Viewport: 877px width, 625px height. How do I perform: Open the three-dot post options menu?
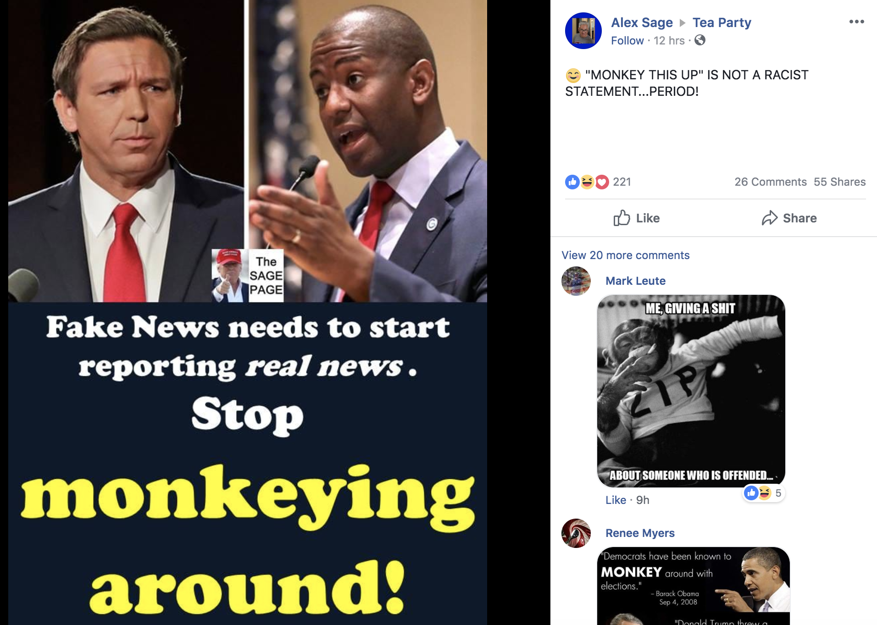[x=856, y=22]
